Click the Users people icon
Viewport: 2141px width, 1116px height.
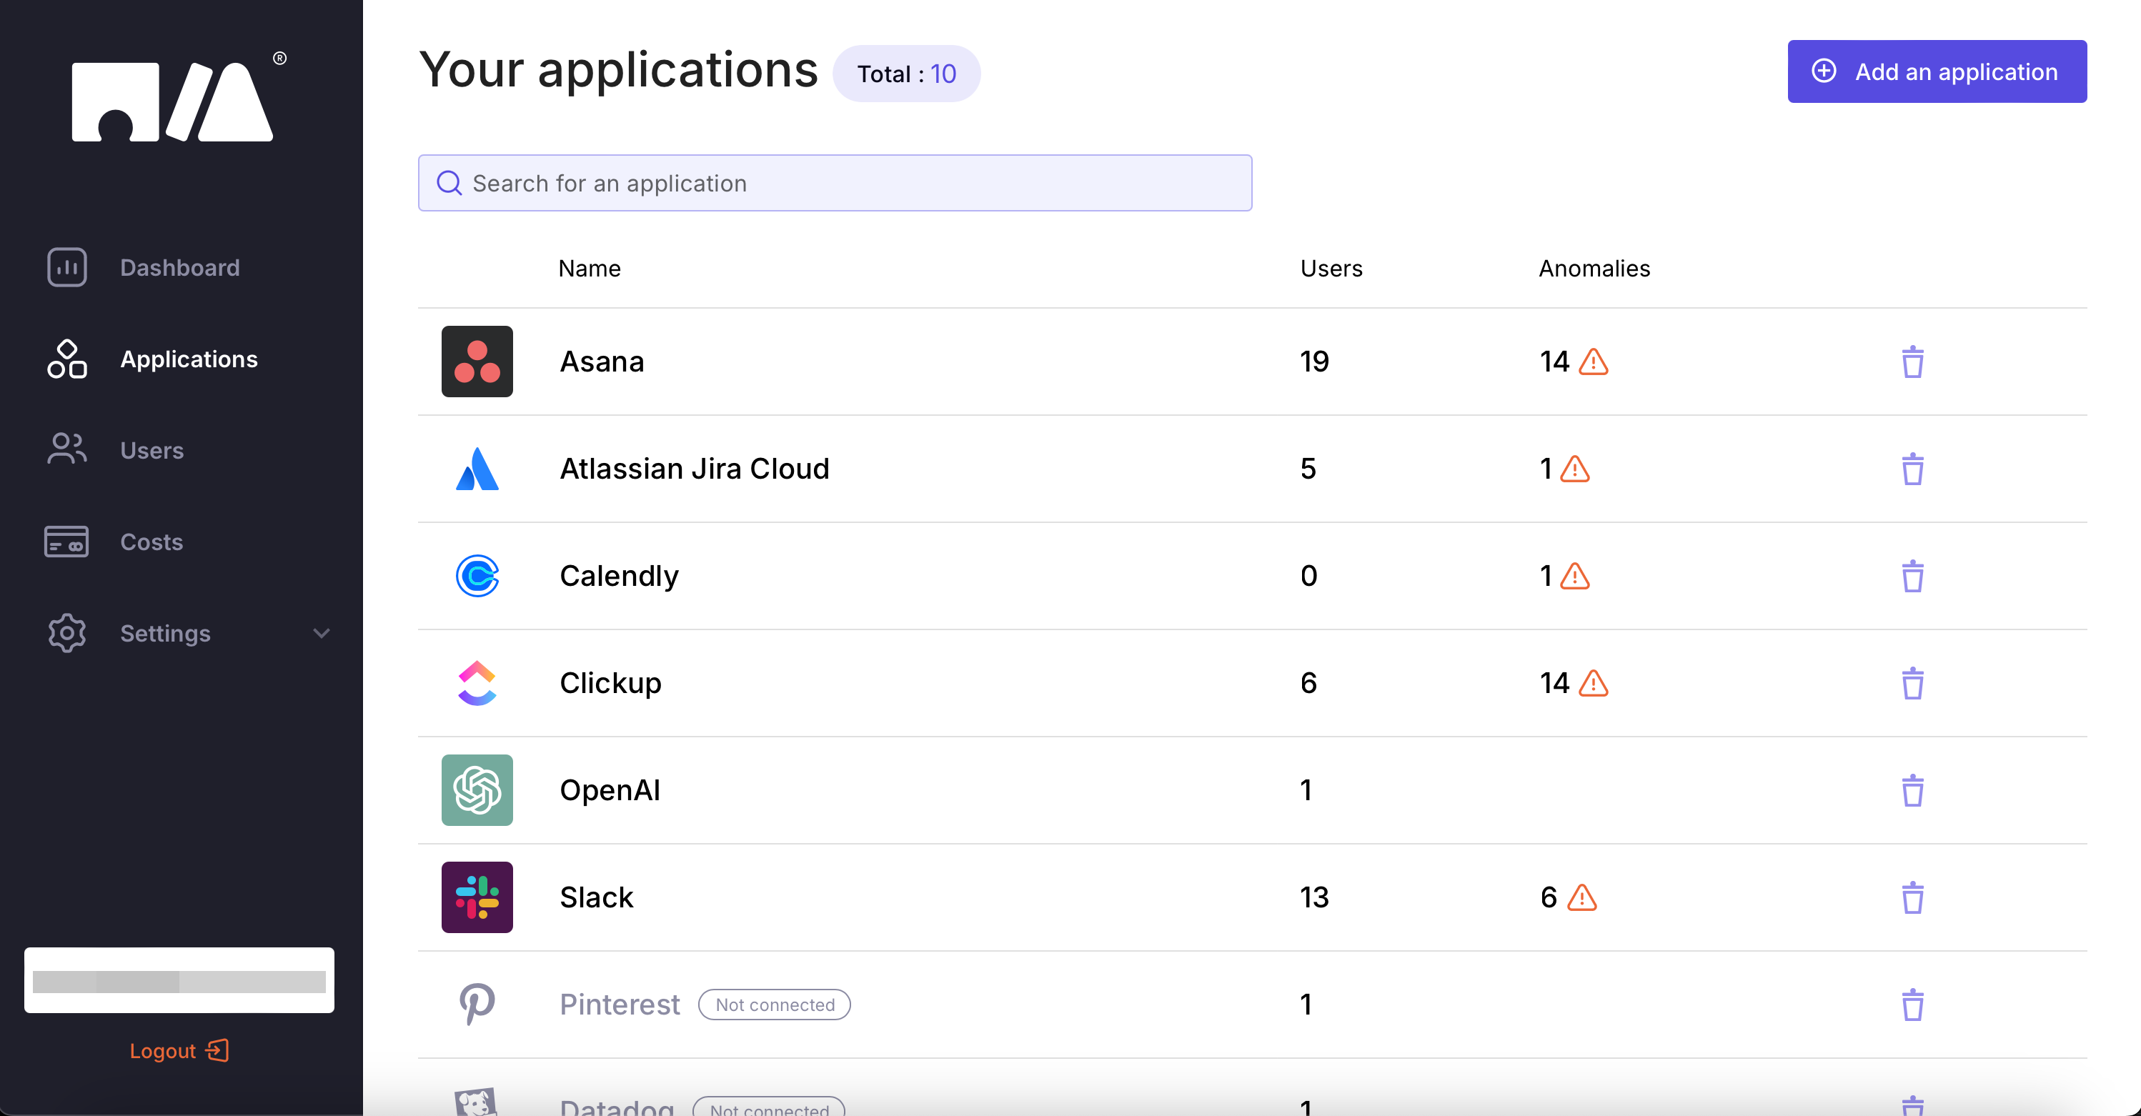pyautogui.click(x=66, y=449)
